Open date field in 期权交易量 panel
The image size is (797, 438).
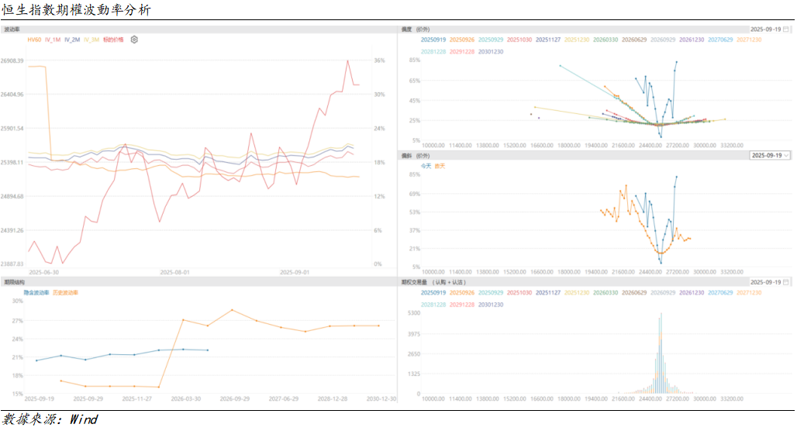click(765, 282)
